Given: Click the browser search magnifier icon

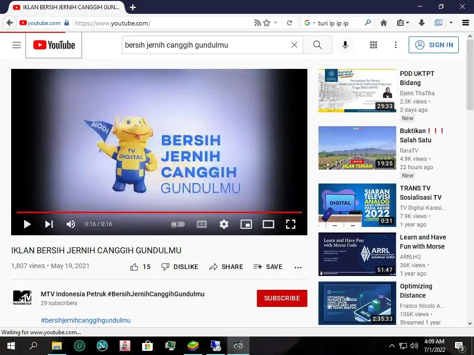Looking at the screenshot, I should click(368, 23).
